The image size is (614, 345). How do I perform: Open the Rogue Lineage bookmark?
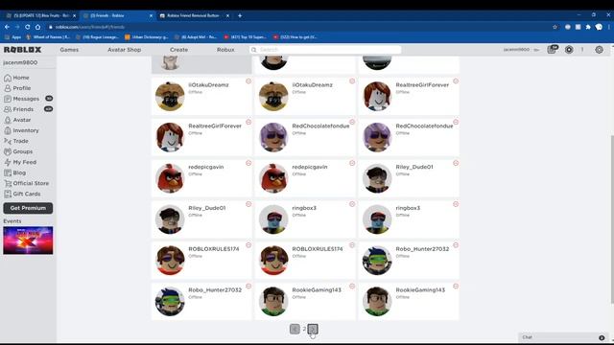pos(97,37)
